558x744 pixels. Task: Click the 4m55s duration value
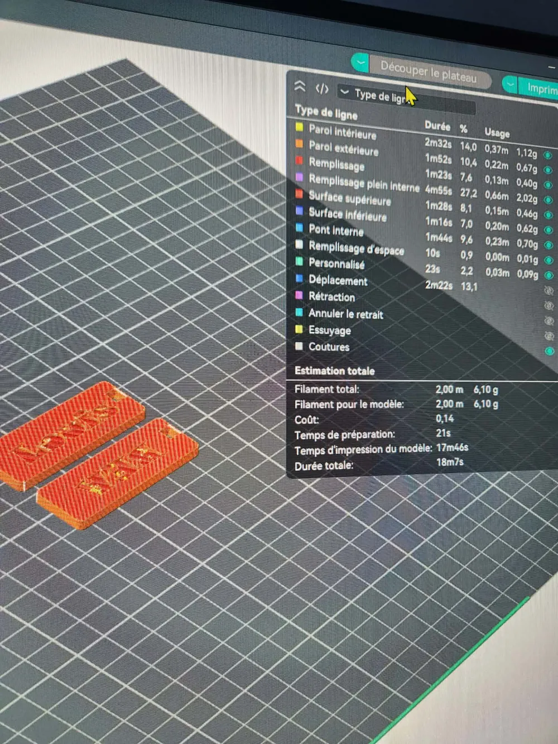coord(439,190)
